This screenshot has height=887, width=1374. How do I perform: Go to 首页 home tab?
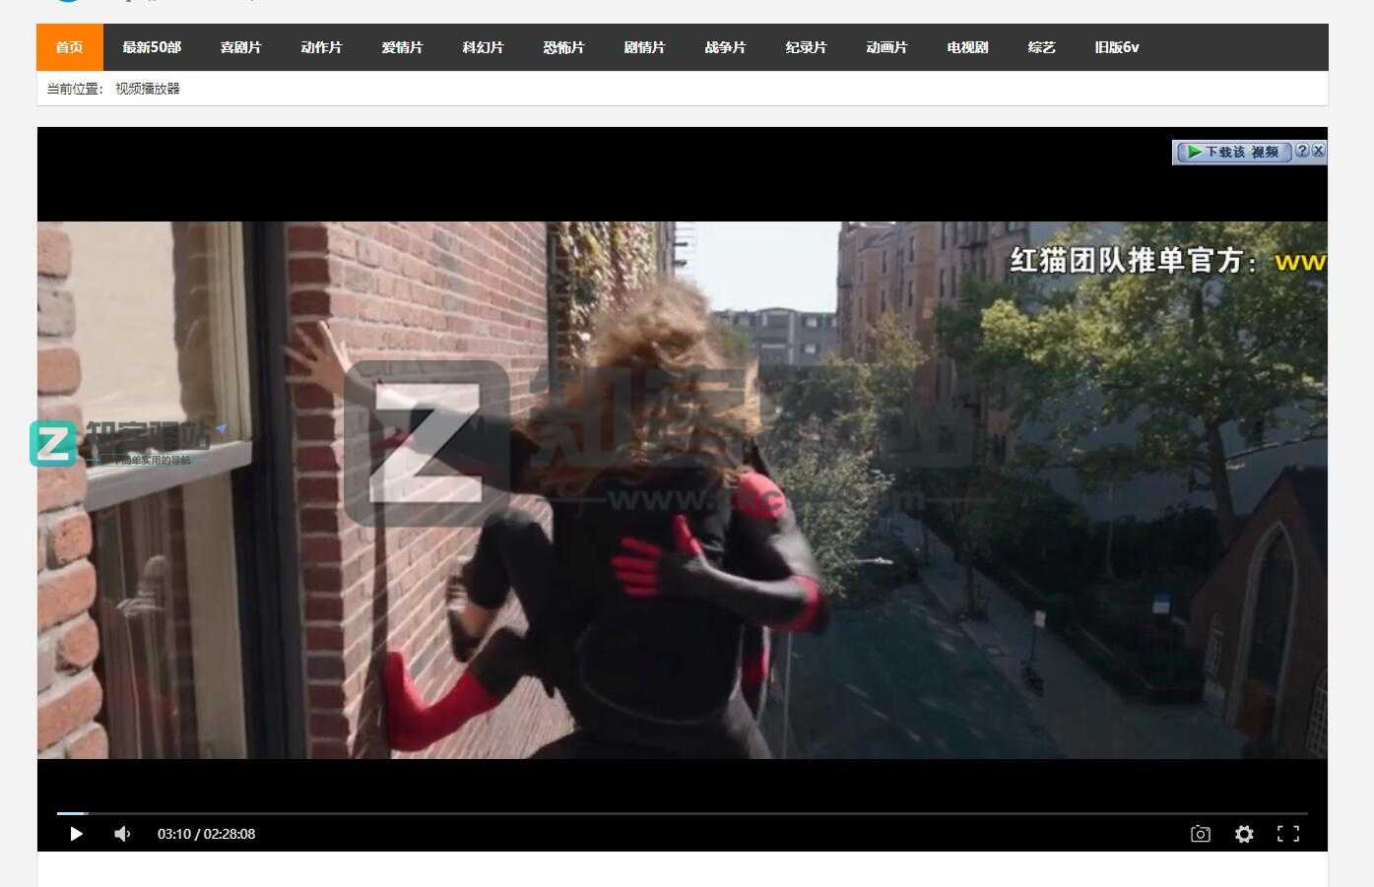coord(69,47)
